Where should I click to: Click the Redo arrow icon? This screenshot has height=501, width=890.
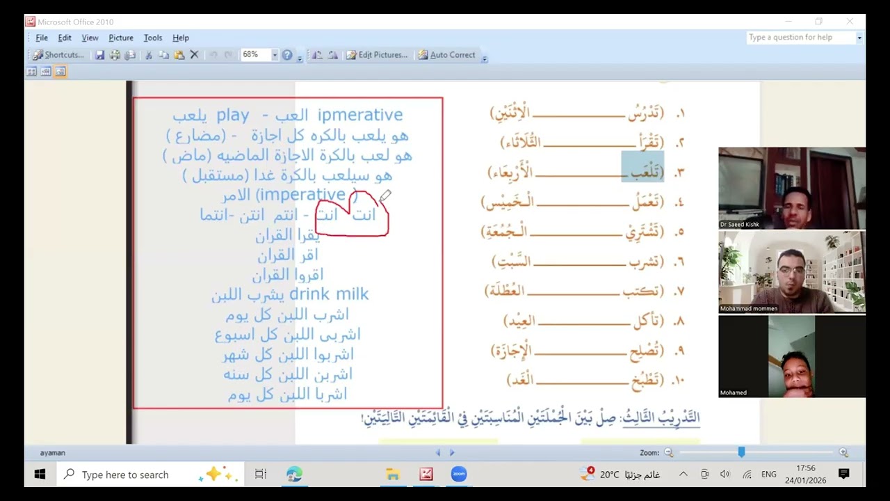tap(228, 55)
